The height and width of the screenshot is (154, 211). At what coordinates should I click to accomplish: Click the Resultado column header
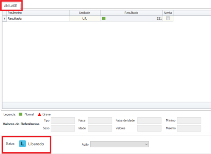[131, 13]
